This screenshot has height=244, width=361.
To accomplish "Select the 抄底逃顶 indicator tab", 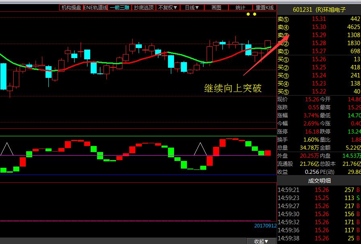I will click(144, 8).
